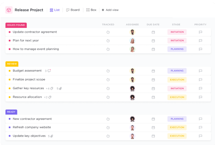This screenshot has width=215, height=145.
Task: Set due date for Refresh company website
Action: click(x=153, y=127)
